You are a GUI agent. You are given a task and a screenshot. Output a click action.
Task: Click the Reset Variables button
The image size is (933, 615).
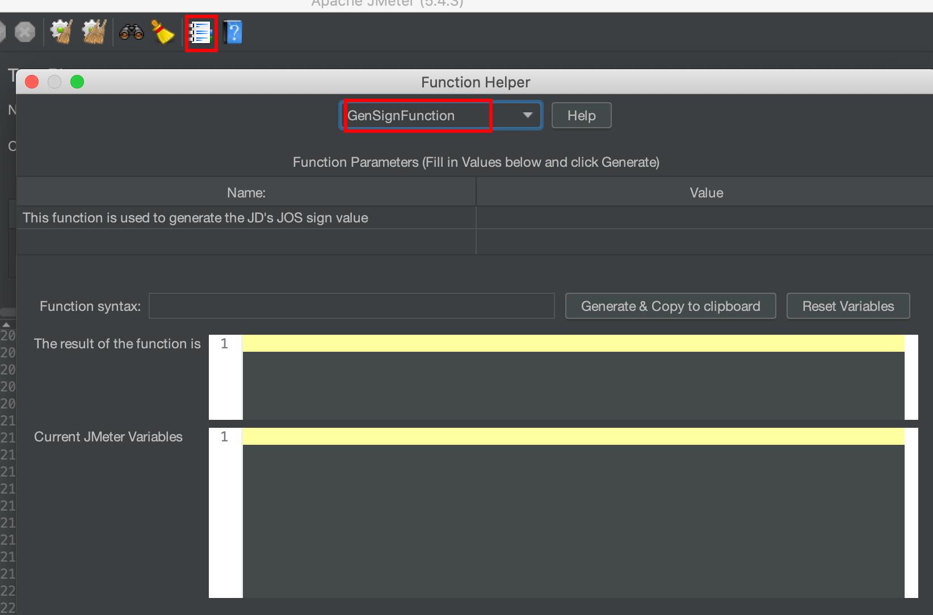click(848, 306)
